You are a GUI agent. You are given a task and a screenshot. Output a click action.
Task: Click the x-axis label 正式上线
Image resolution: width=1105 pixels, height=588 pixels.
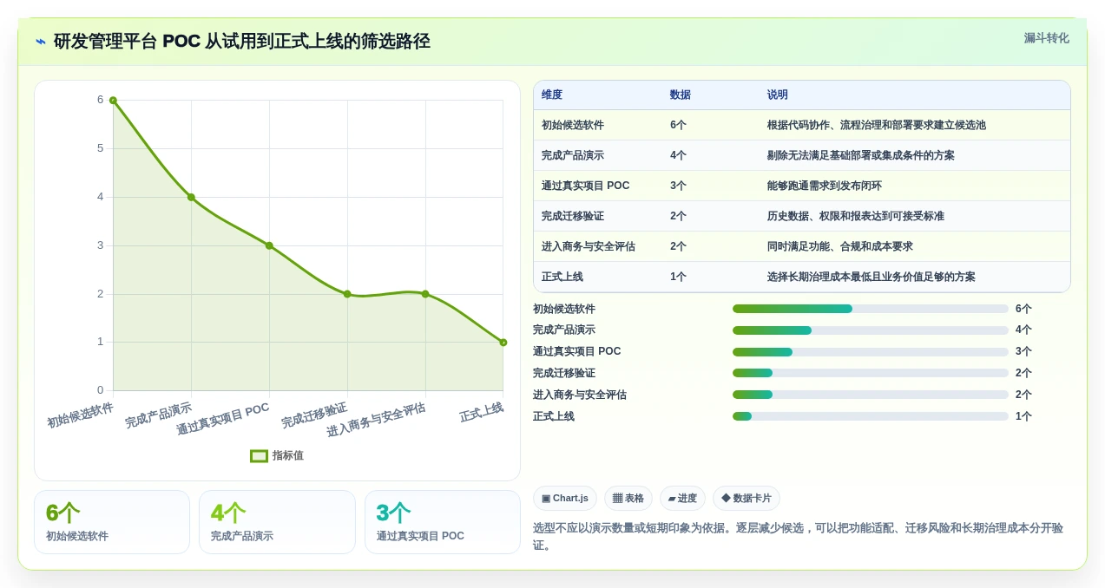(481, 412)
